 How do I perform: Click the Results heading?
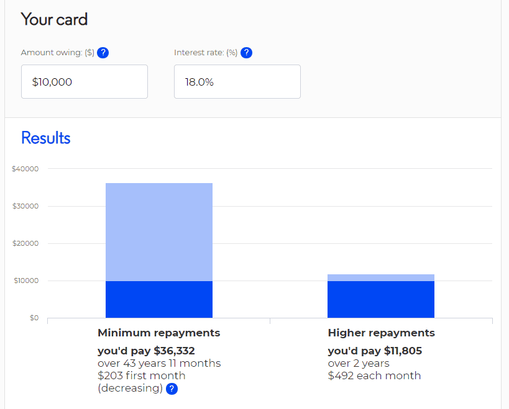click(x=46, y=138)
